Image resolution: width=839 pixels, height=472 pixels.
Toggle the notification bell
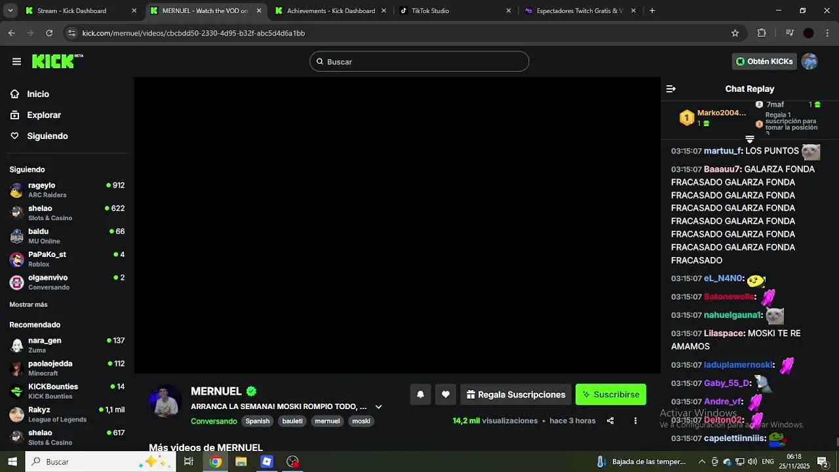pyautogui.click(x=421, y=395)
